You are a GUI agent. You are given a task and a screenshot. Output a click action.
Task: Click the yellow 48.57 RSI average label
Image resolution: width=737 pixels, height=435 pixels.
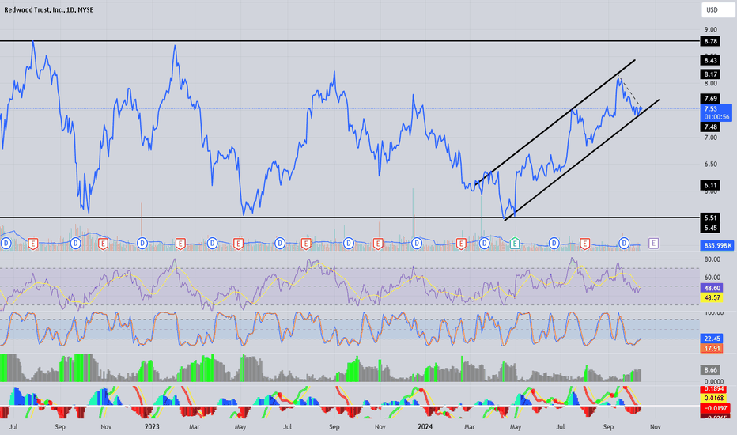pos(712,297)
